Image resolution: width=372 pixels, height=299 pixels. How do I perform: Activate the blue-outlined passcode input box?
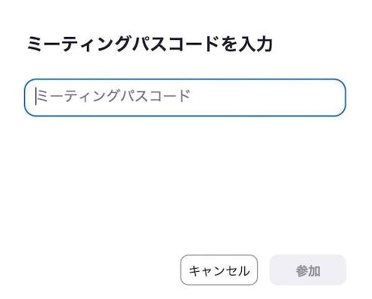point(185,97)
